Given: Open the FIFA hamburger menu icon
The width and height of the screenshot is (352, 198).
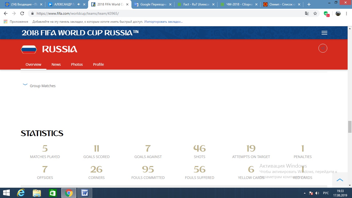Looking at the screenshot, I should (x=324, y=33).
